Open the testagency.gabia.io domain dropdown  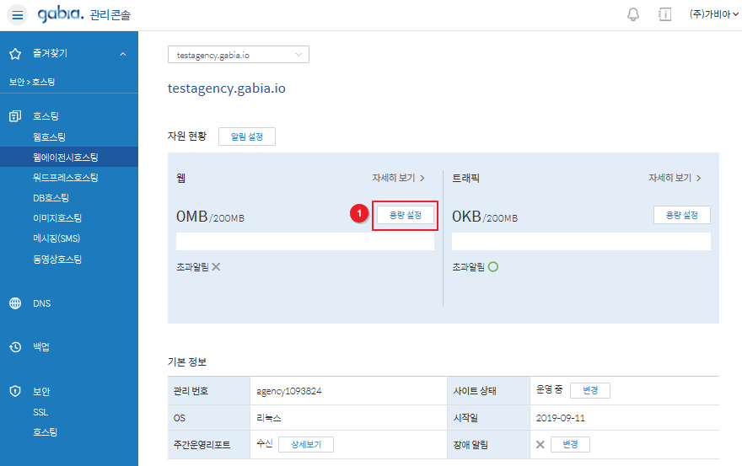coord(239,55)
